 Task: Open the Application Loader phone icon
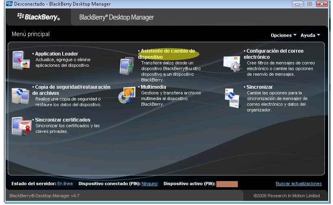pos(21,60)
